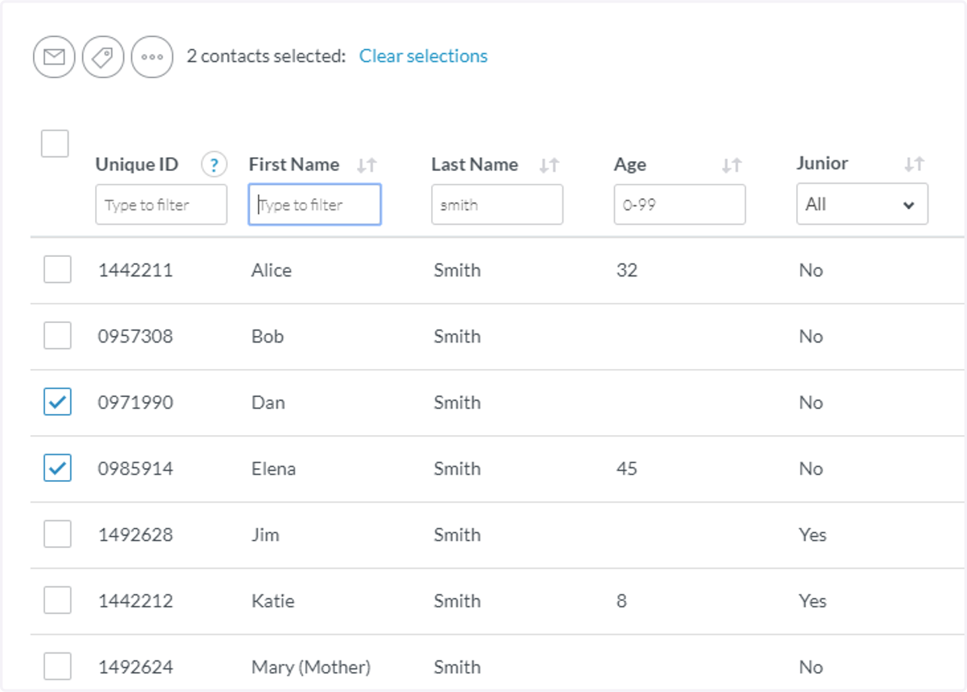This screenshot has height=692, width=967.
Task: Click first name Jim
Action: 265,534
